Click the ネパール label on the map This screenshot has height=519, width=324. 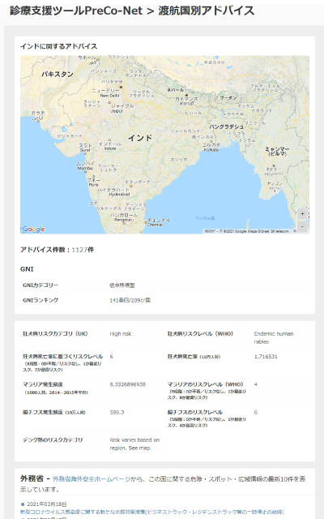[x=175, y=90]
